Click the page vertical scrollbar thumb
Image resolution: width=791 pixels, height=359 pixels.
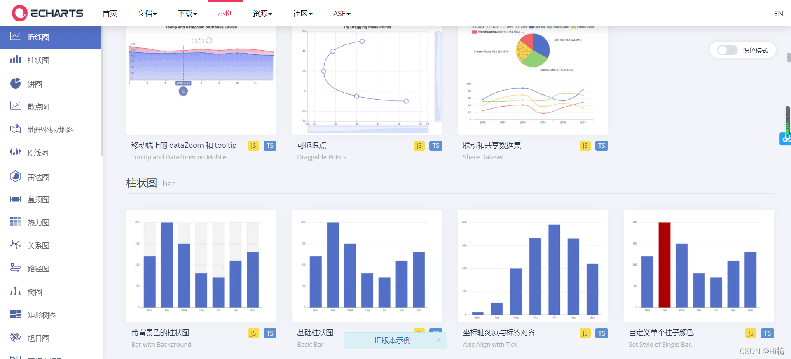click(789, 57)
